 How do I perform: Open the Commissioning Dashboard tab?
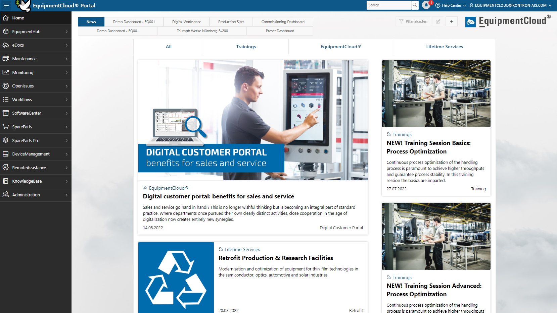[283, 22]
